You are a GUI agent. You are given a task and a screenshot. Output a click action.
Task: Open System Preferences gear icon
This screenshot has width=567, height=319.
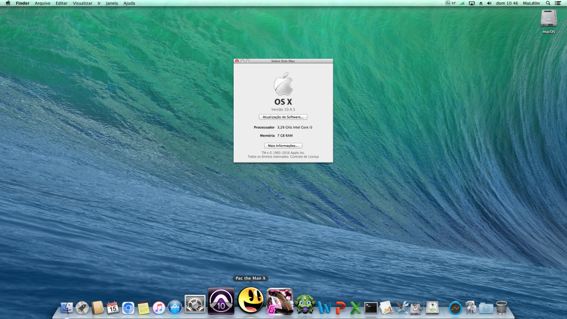click(195, 304)
